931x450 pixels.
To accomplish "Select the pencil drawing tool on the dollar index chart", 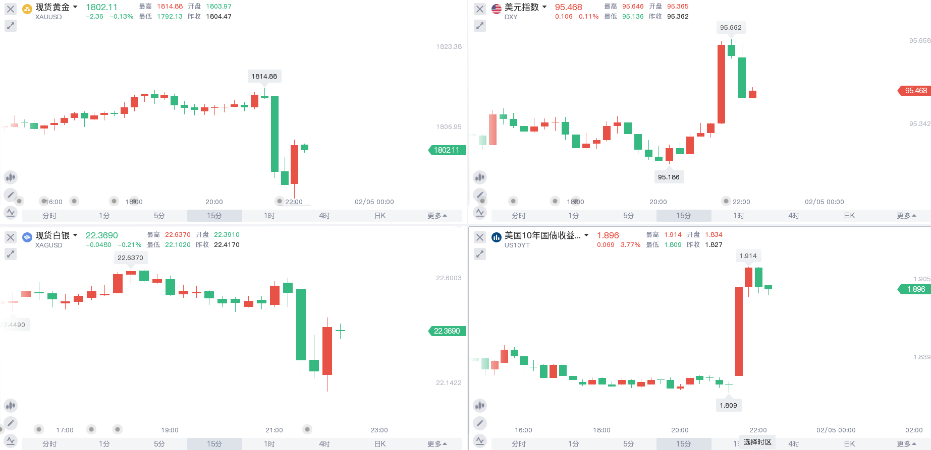I will coord(480,195).
